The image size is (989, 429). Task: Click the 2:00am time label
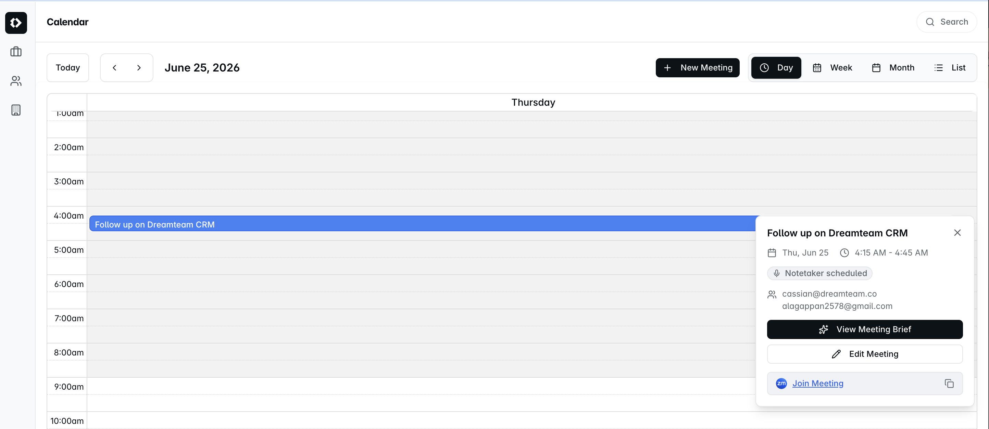pos(69,147)
